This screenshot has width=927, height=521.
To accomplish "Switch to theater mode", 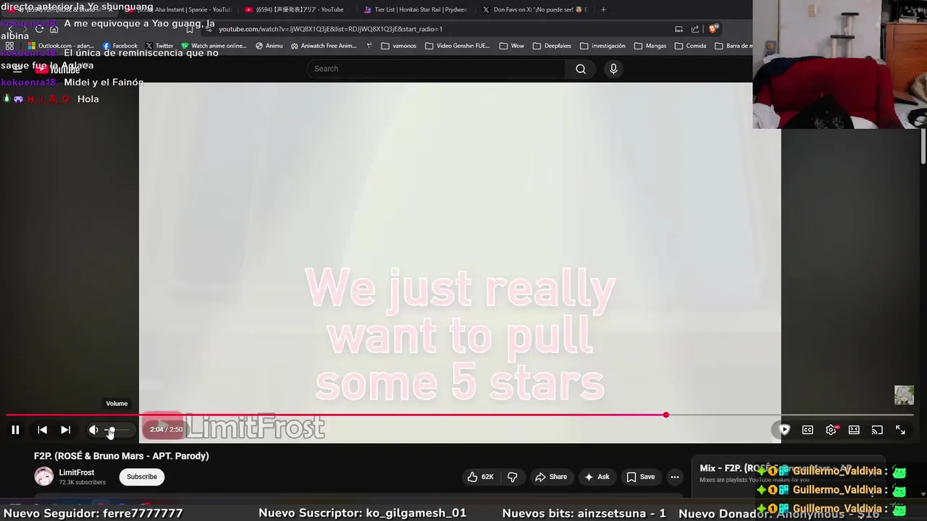I will point(854,430).
